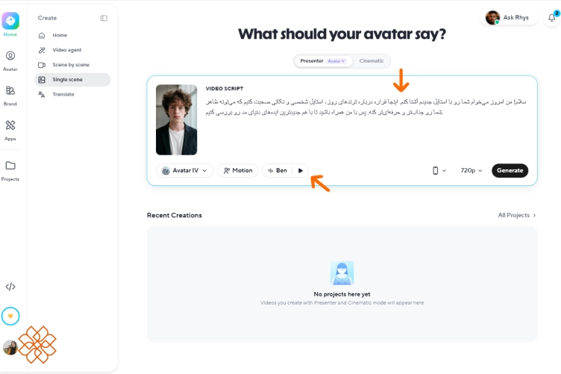Click the notification bell icon

point(552,17)
